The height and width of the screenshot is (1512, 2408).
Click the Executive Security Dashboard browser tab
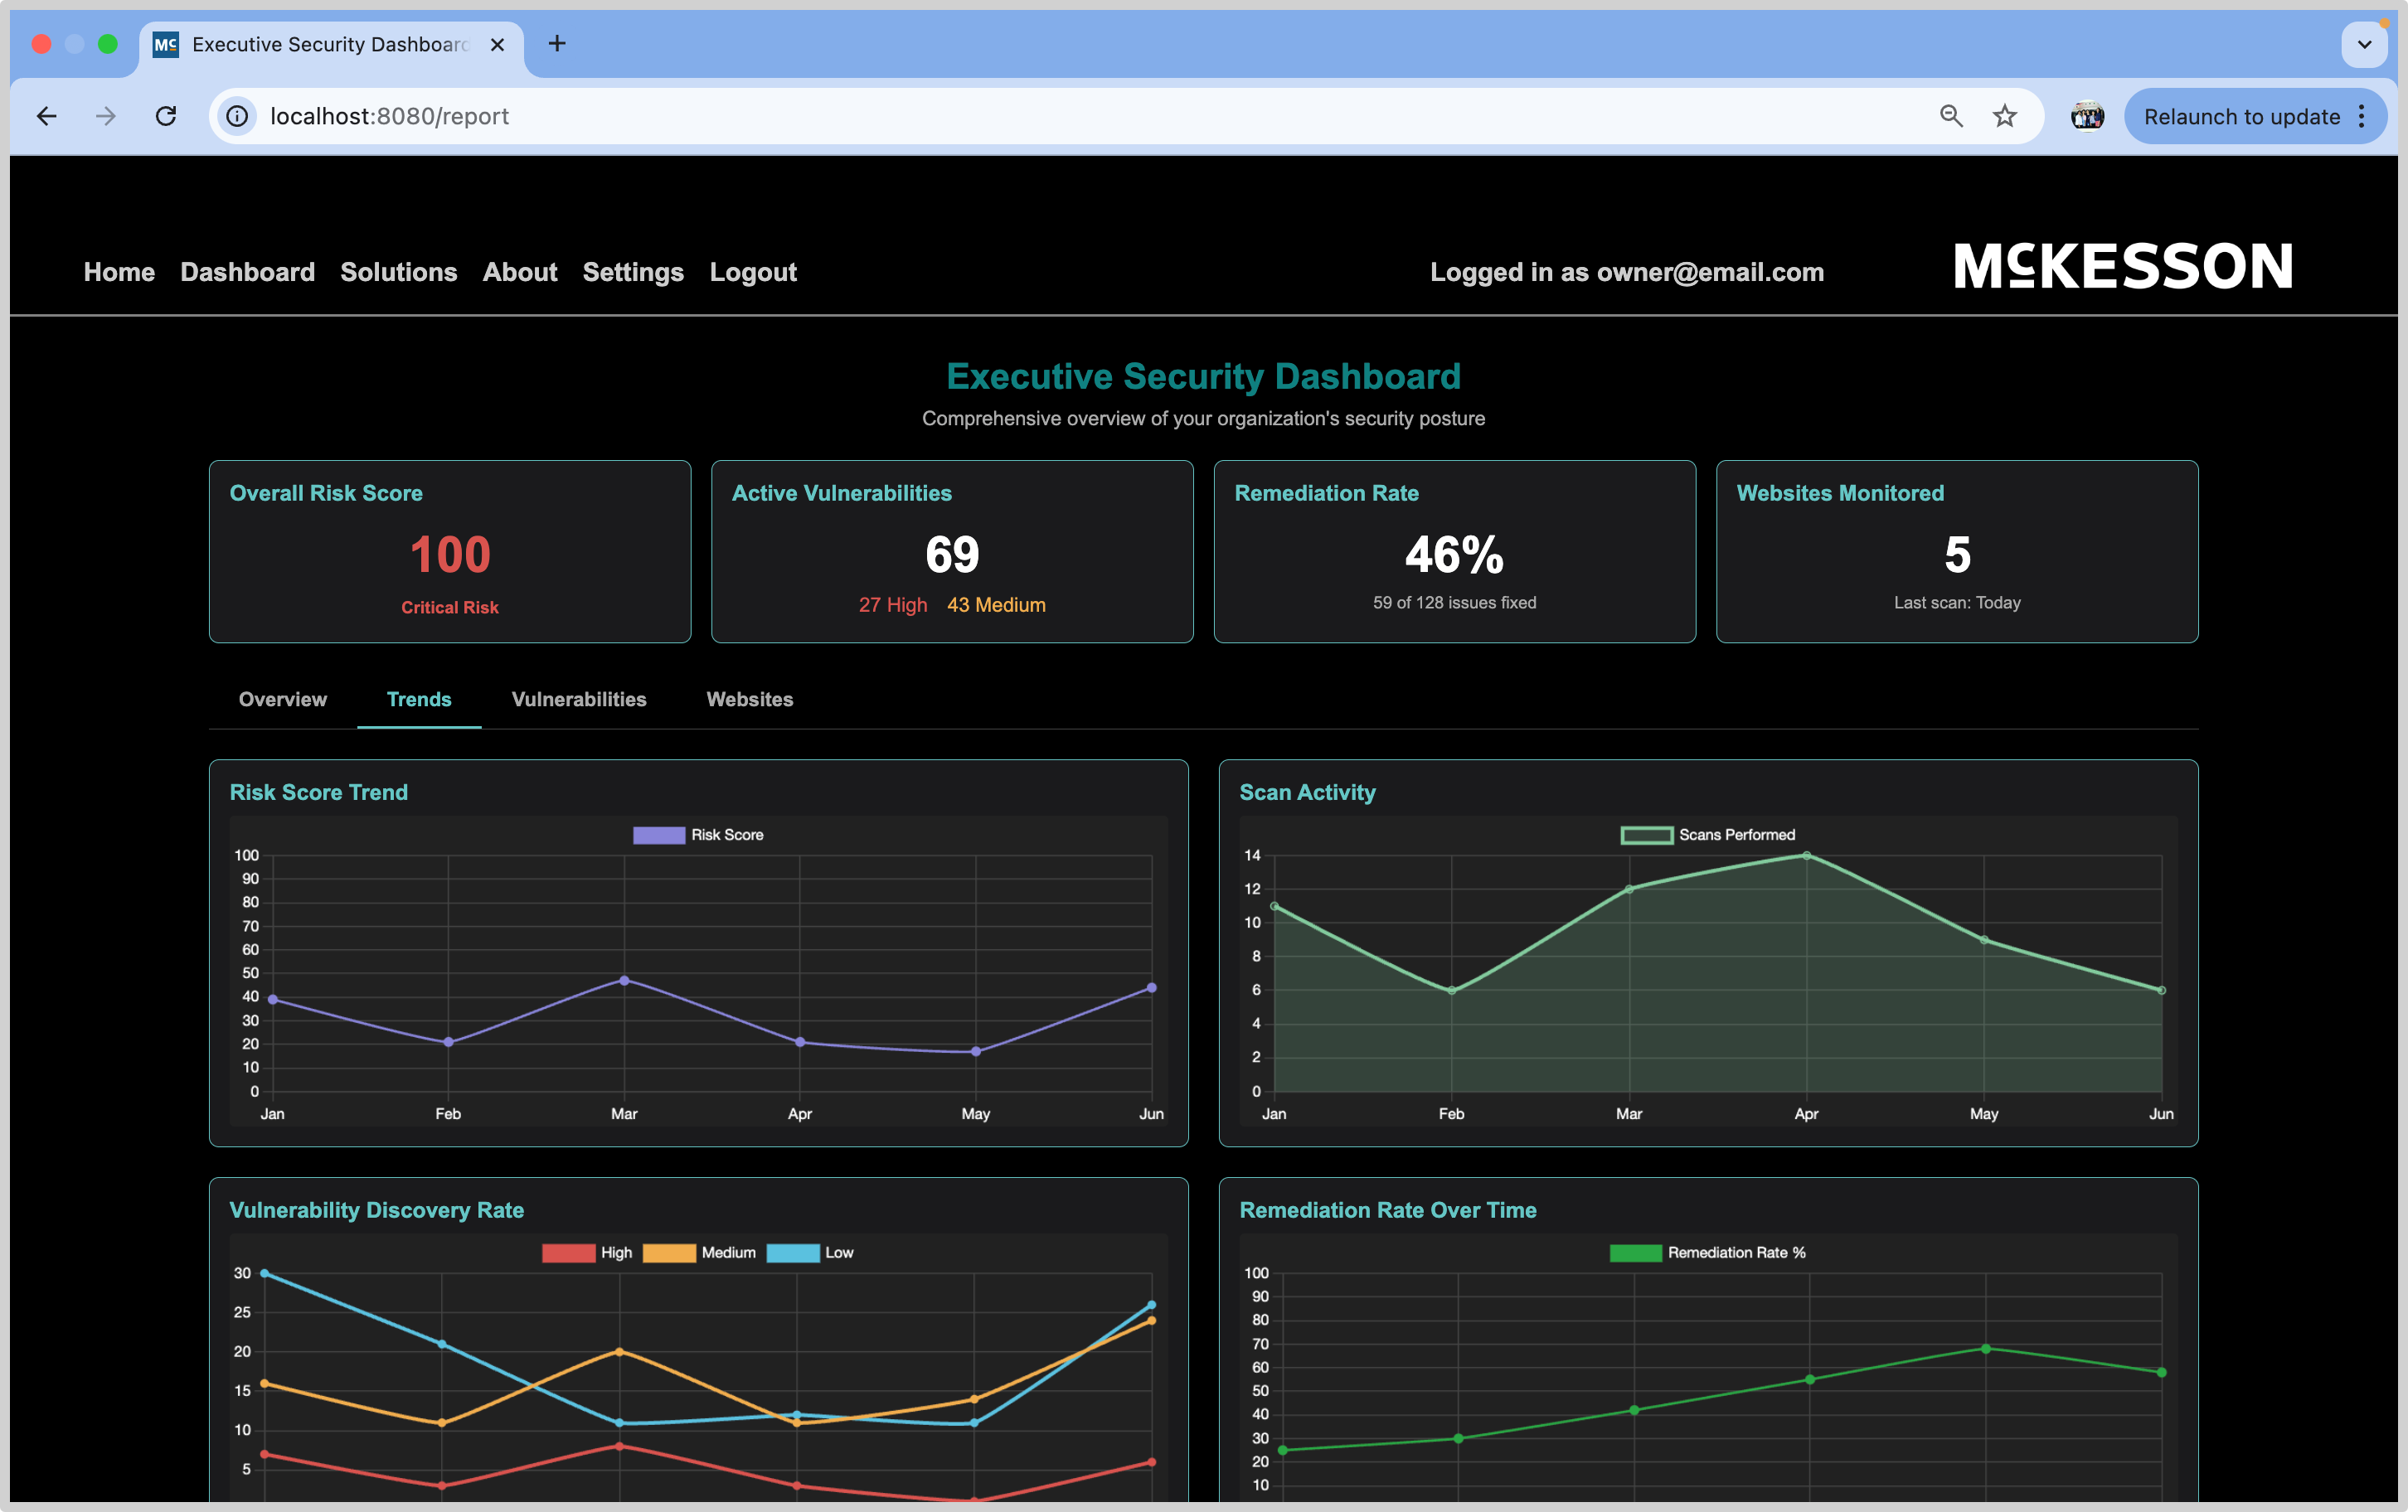click(x=330, y=44)
